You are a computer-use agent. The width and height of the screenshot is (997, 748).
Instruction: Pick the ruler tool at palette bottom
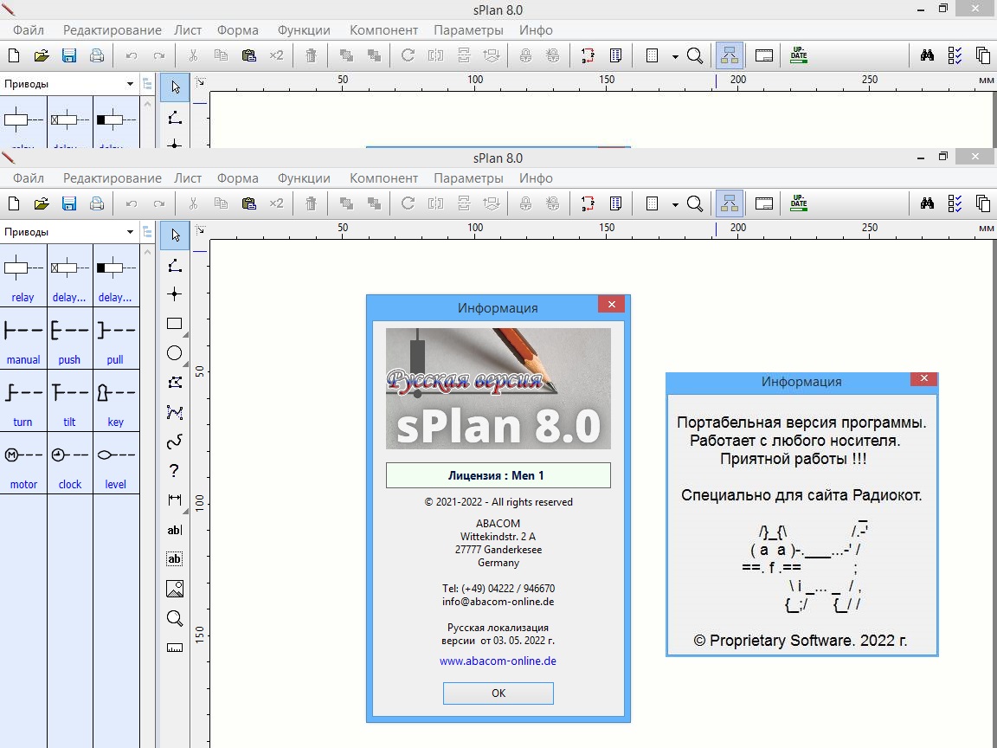tap(174, 648)
